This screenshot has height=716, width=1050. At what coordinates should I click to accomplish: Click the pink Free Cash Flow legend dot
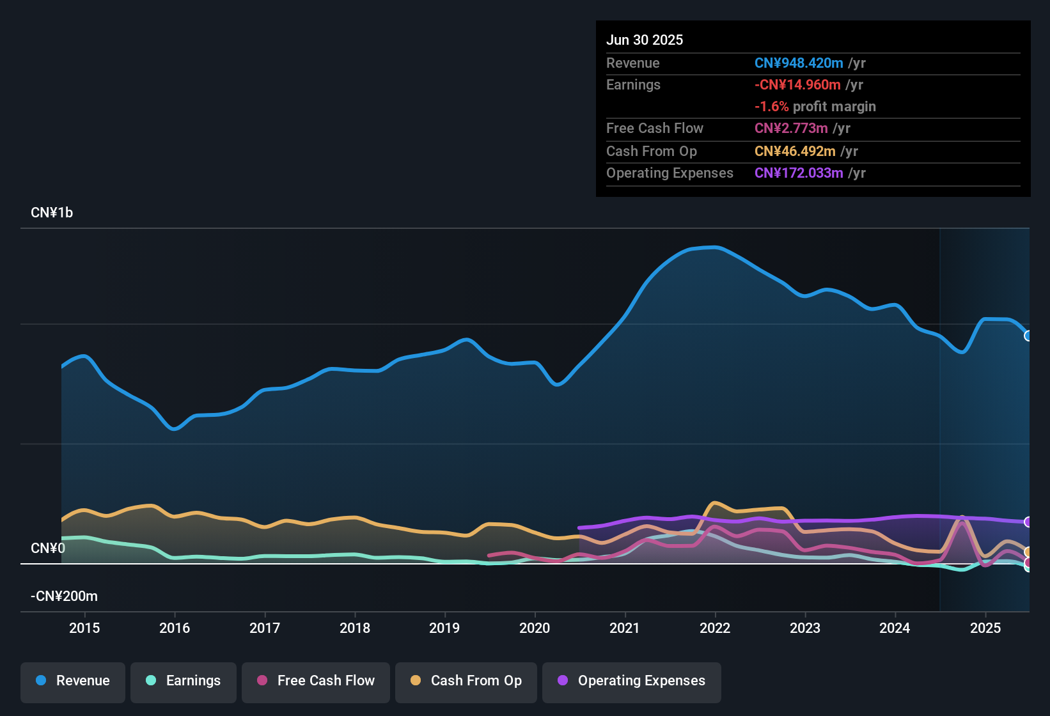click(262, 680)
